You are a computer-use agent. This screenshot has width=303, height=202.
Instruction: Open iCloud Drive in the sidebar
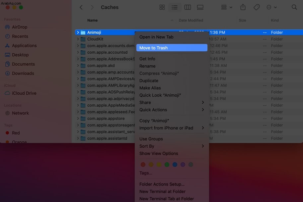(21, 93)
